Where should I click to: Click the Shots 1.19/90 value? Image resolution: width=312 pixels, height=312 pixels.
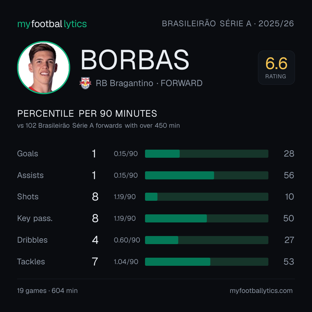pos(125,197)
